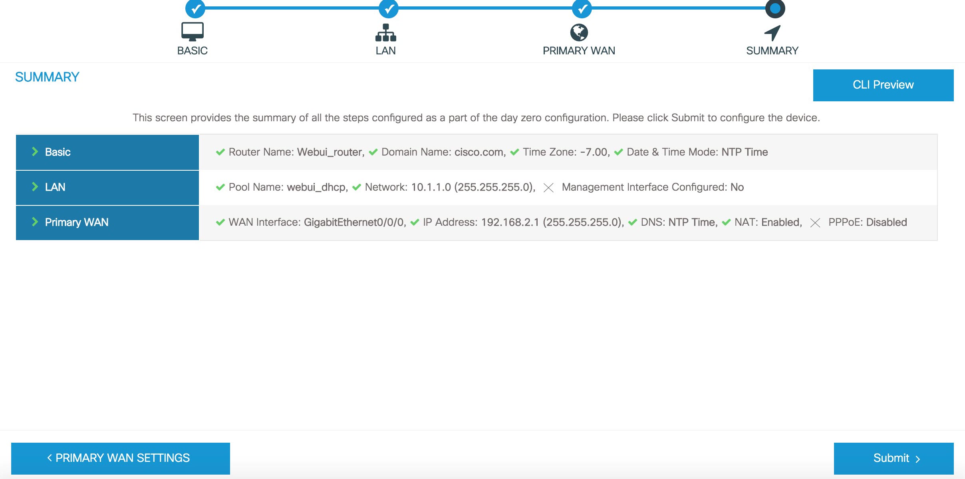
Task: Submit the day zero configuration
Action: 894,458
